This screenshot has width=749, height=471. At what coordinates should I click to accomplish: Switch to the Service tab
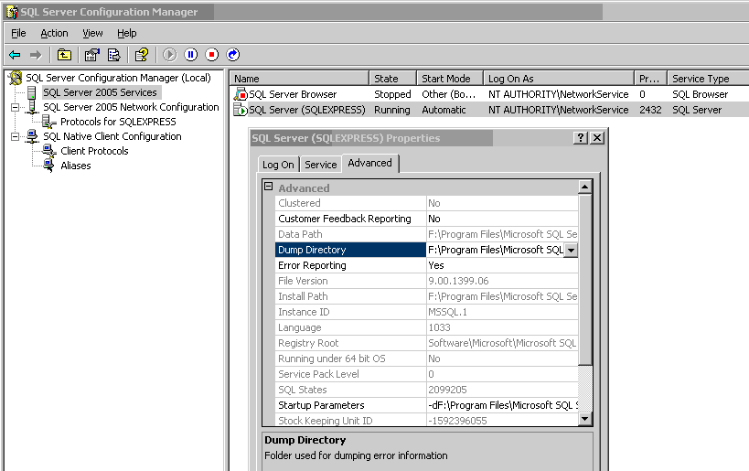click(320, 165)
